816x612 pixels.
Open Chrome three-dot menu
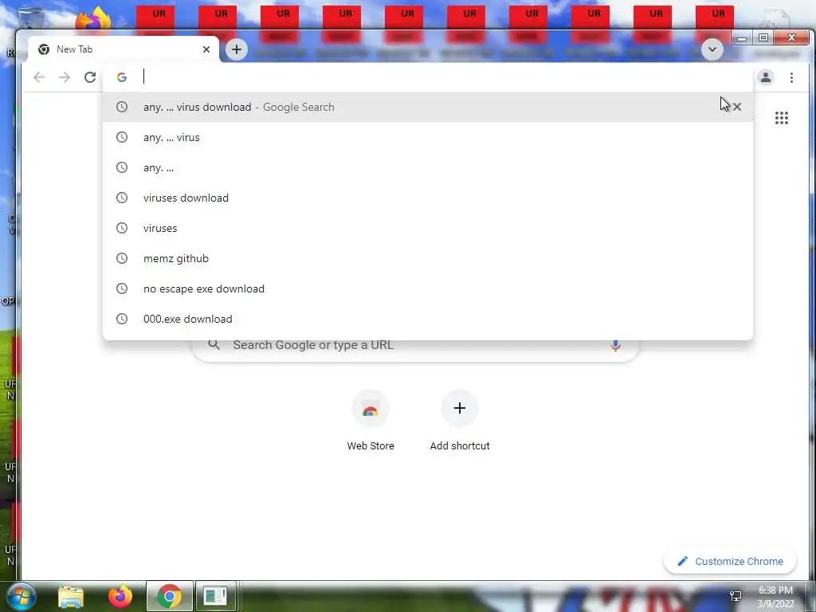pyautogui.click(x=791, y=77)
